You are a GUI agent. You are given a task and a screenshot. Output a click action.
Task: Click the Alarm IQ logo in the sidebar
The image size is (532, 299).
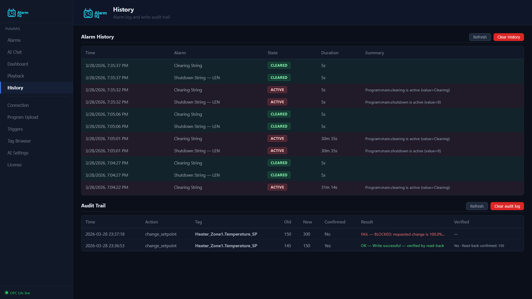click(x=18, y=13)
